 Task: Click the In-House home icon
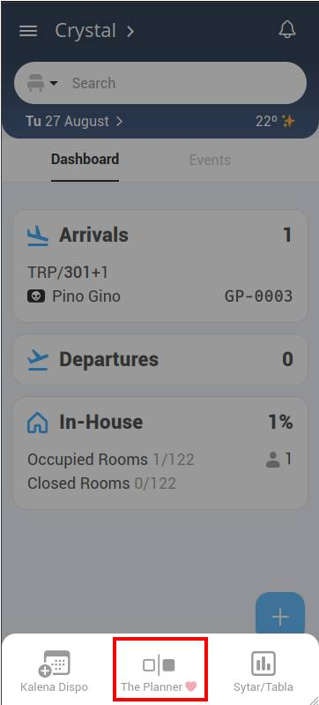tap(38, 423)
